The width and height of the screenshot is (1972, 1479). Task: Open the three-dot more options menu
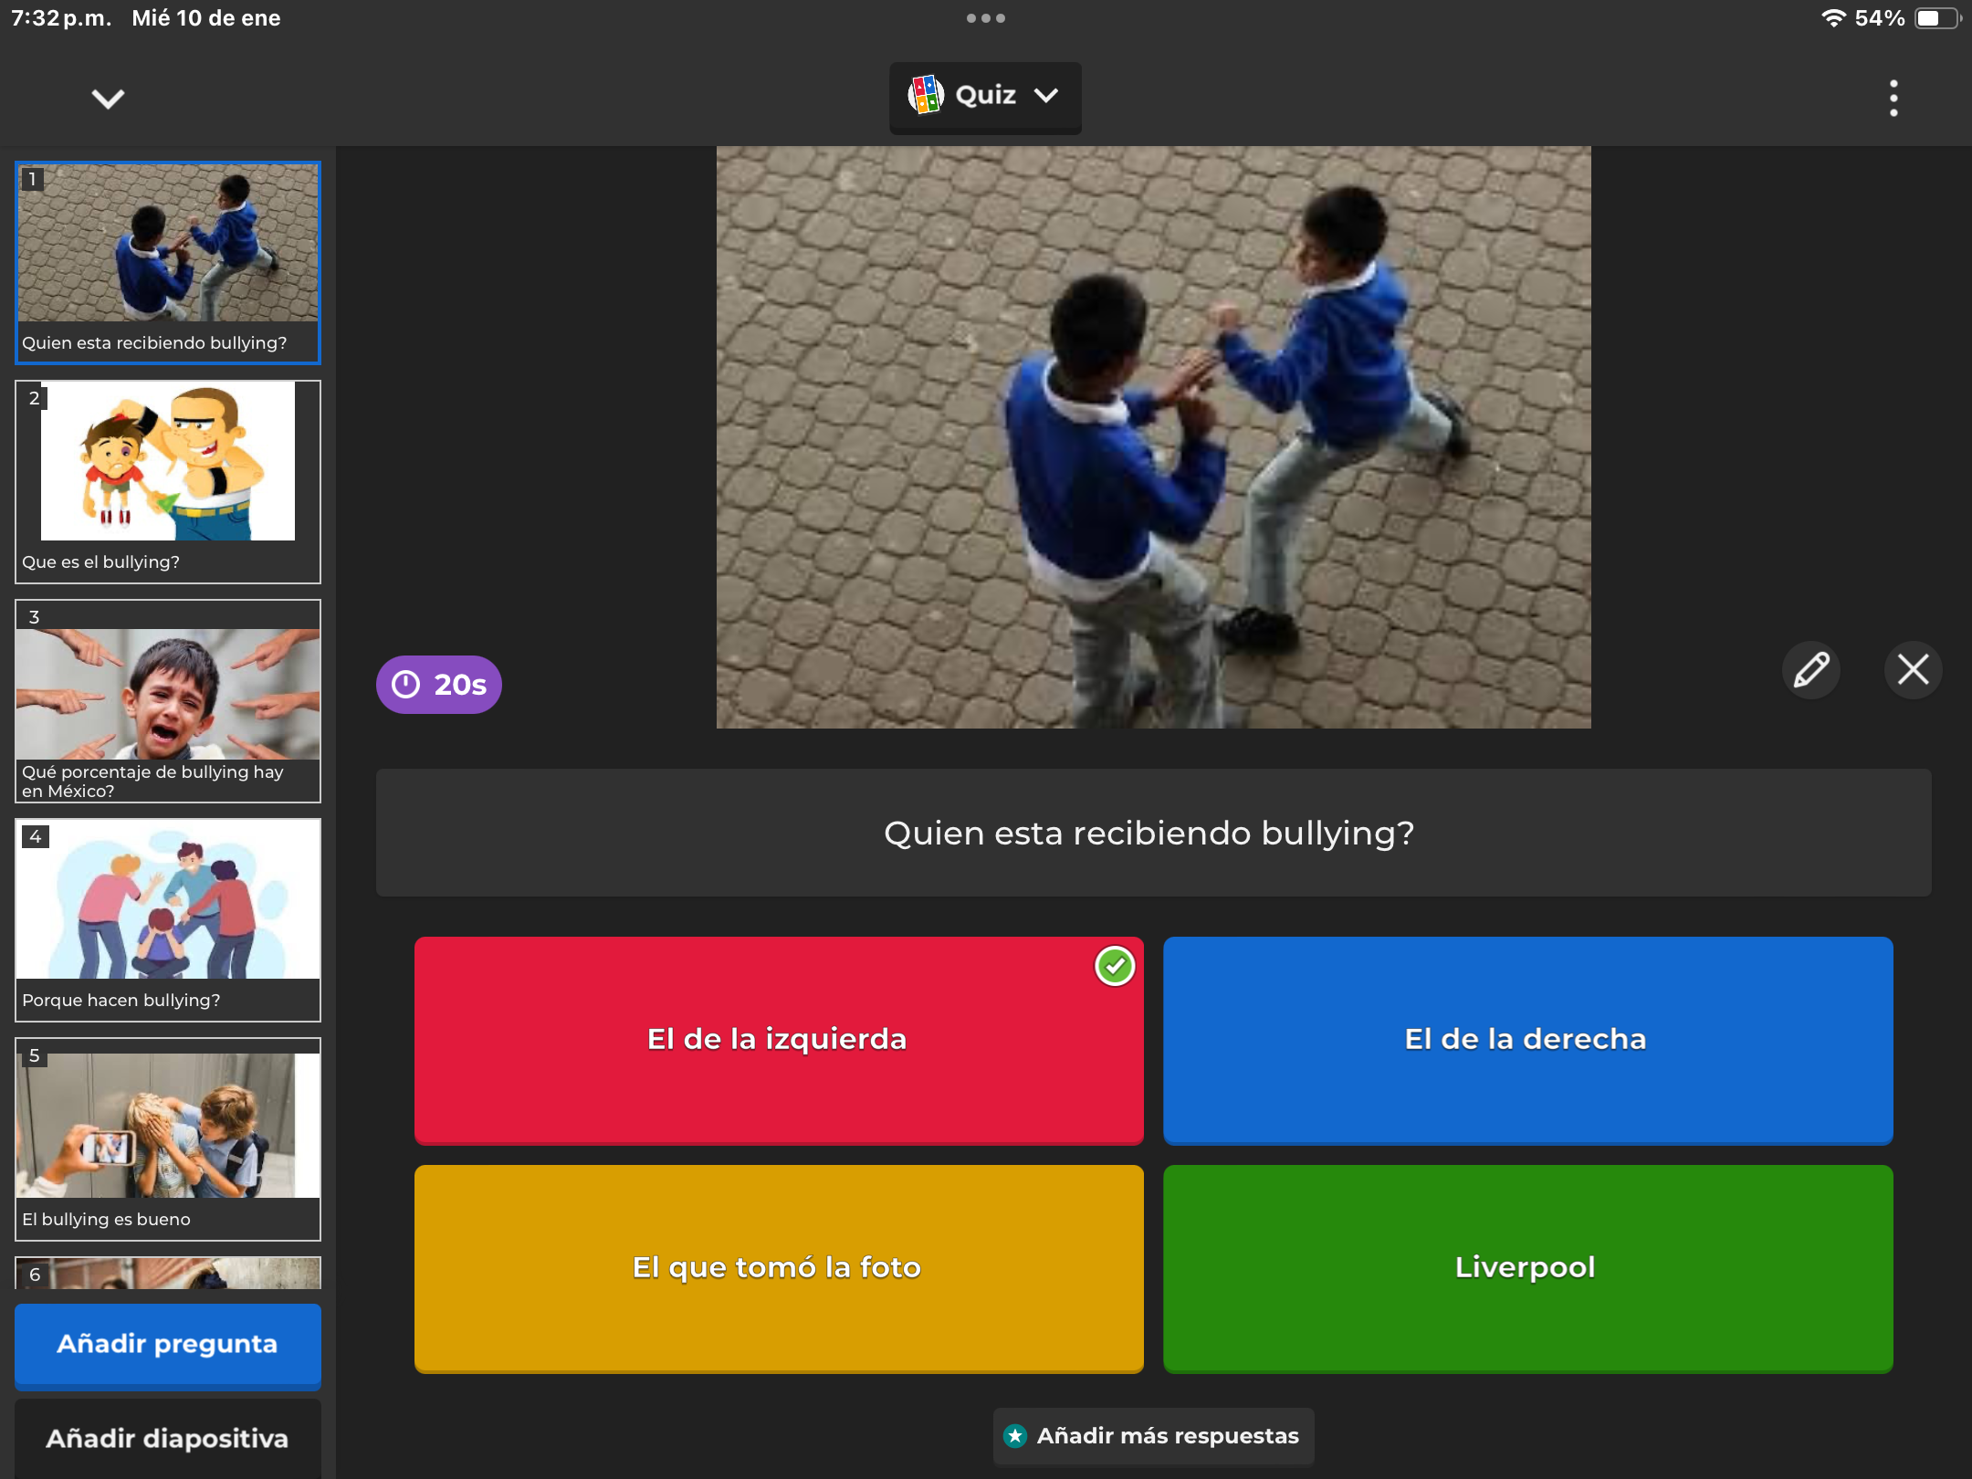pyautogui.click(x=1893, y=98)
